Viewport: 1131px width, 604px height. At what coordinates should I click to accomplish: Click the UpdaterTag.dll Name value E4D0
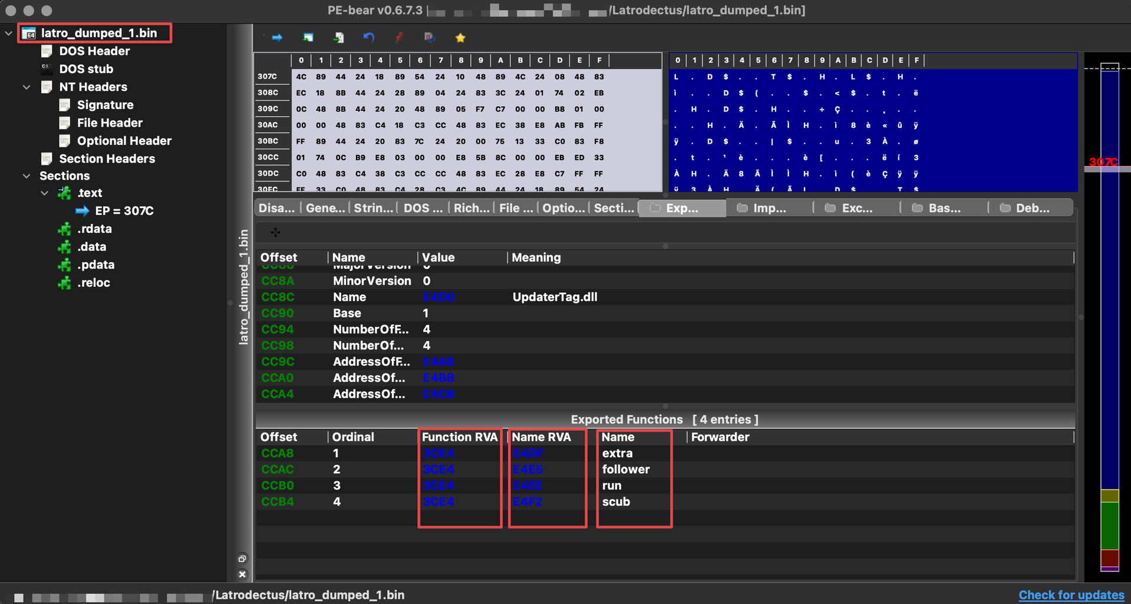(x=439, y=297)
